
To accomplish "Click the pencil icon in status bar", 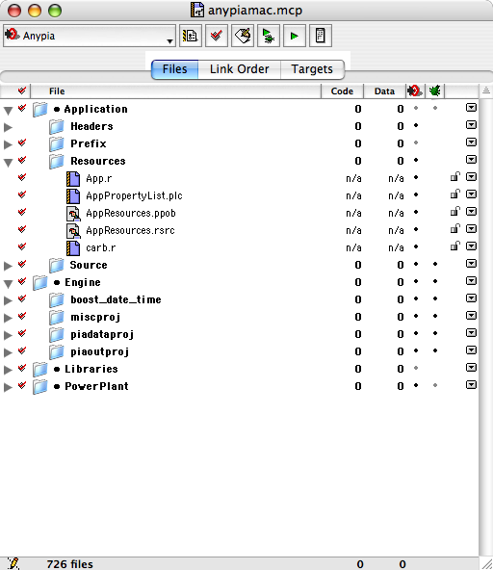I will (13, 563).
